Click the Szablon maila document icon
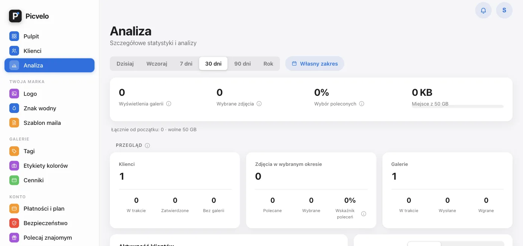Image resolution: width=523 pixels, height=246 pixels. [x=14, y=123]
